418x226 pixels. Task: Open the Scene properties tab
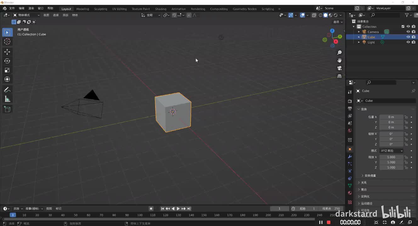350,123
